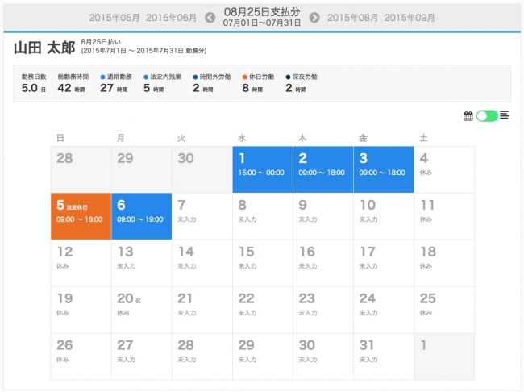This screenshot has width=524, height=392.
Task: Select July 20 holiday cell
Action: point(141,310)
